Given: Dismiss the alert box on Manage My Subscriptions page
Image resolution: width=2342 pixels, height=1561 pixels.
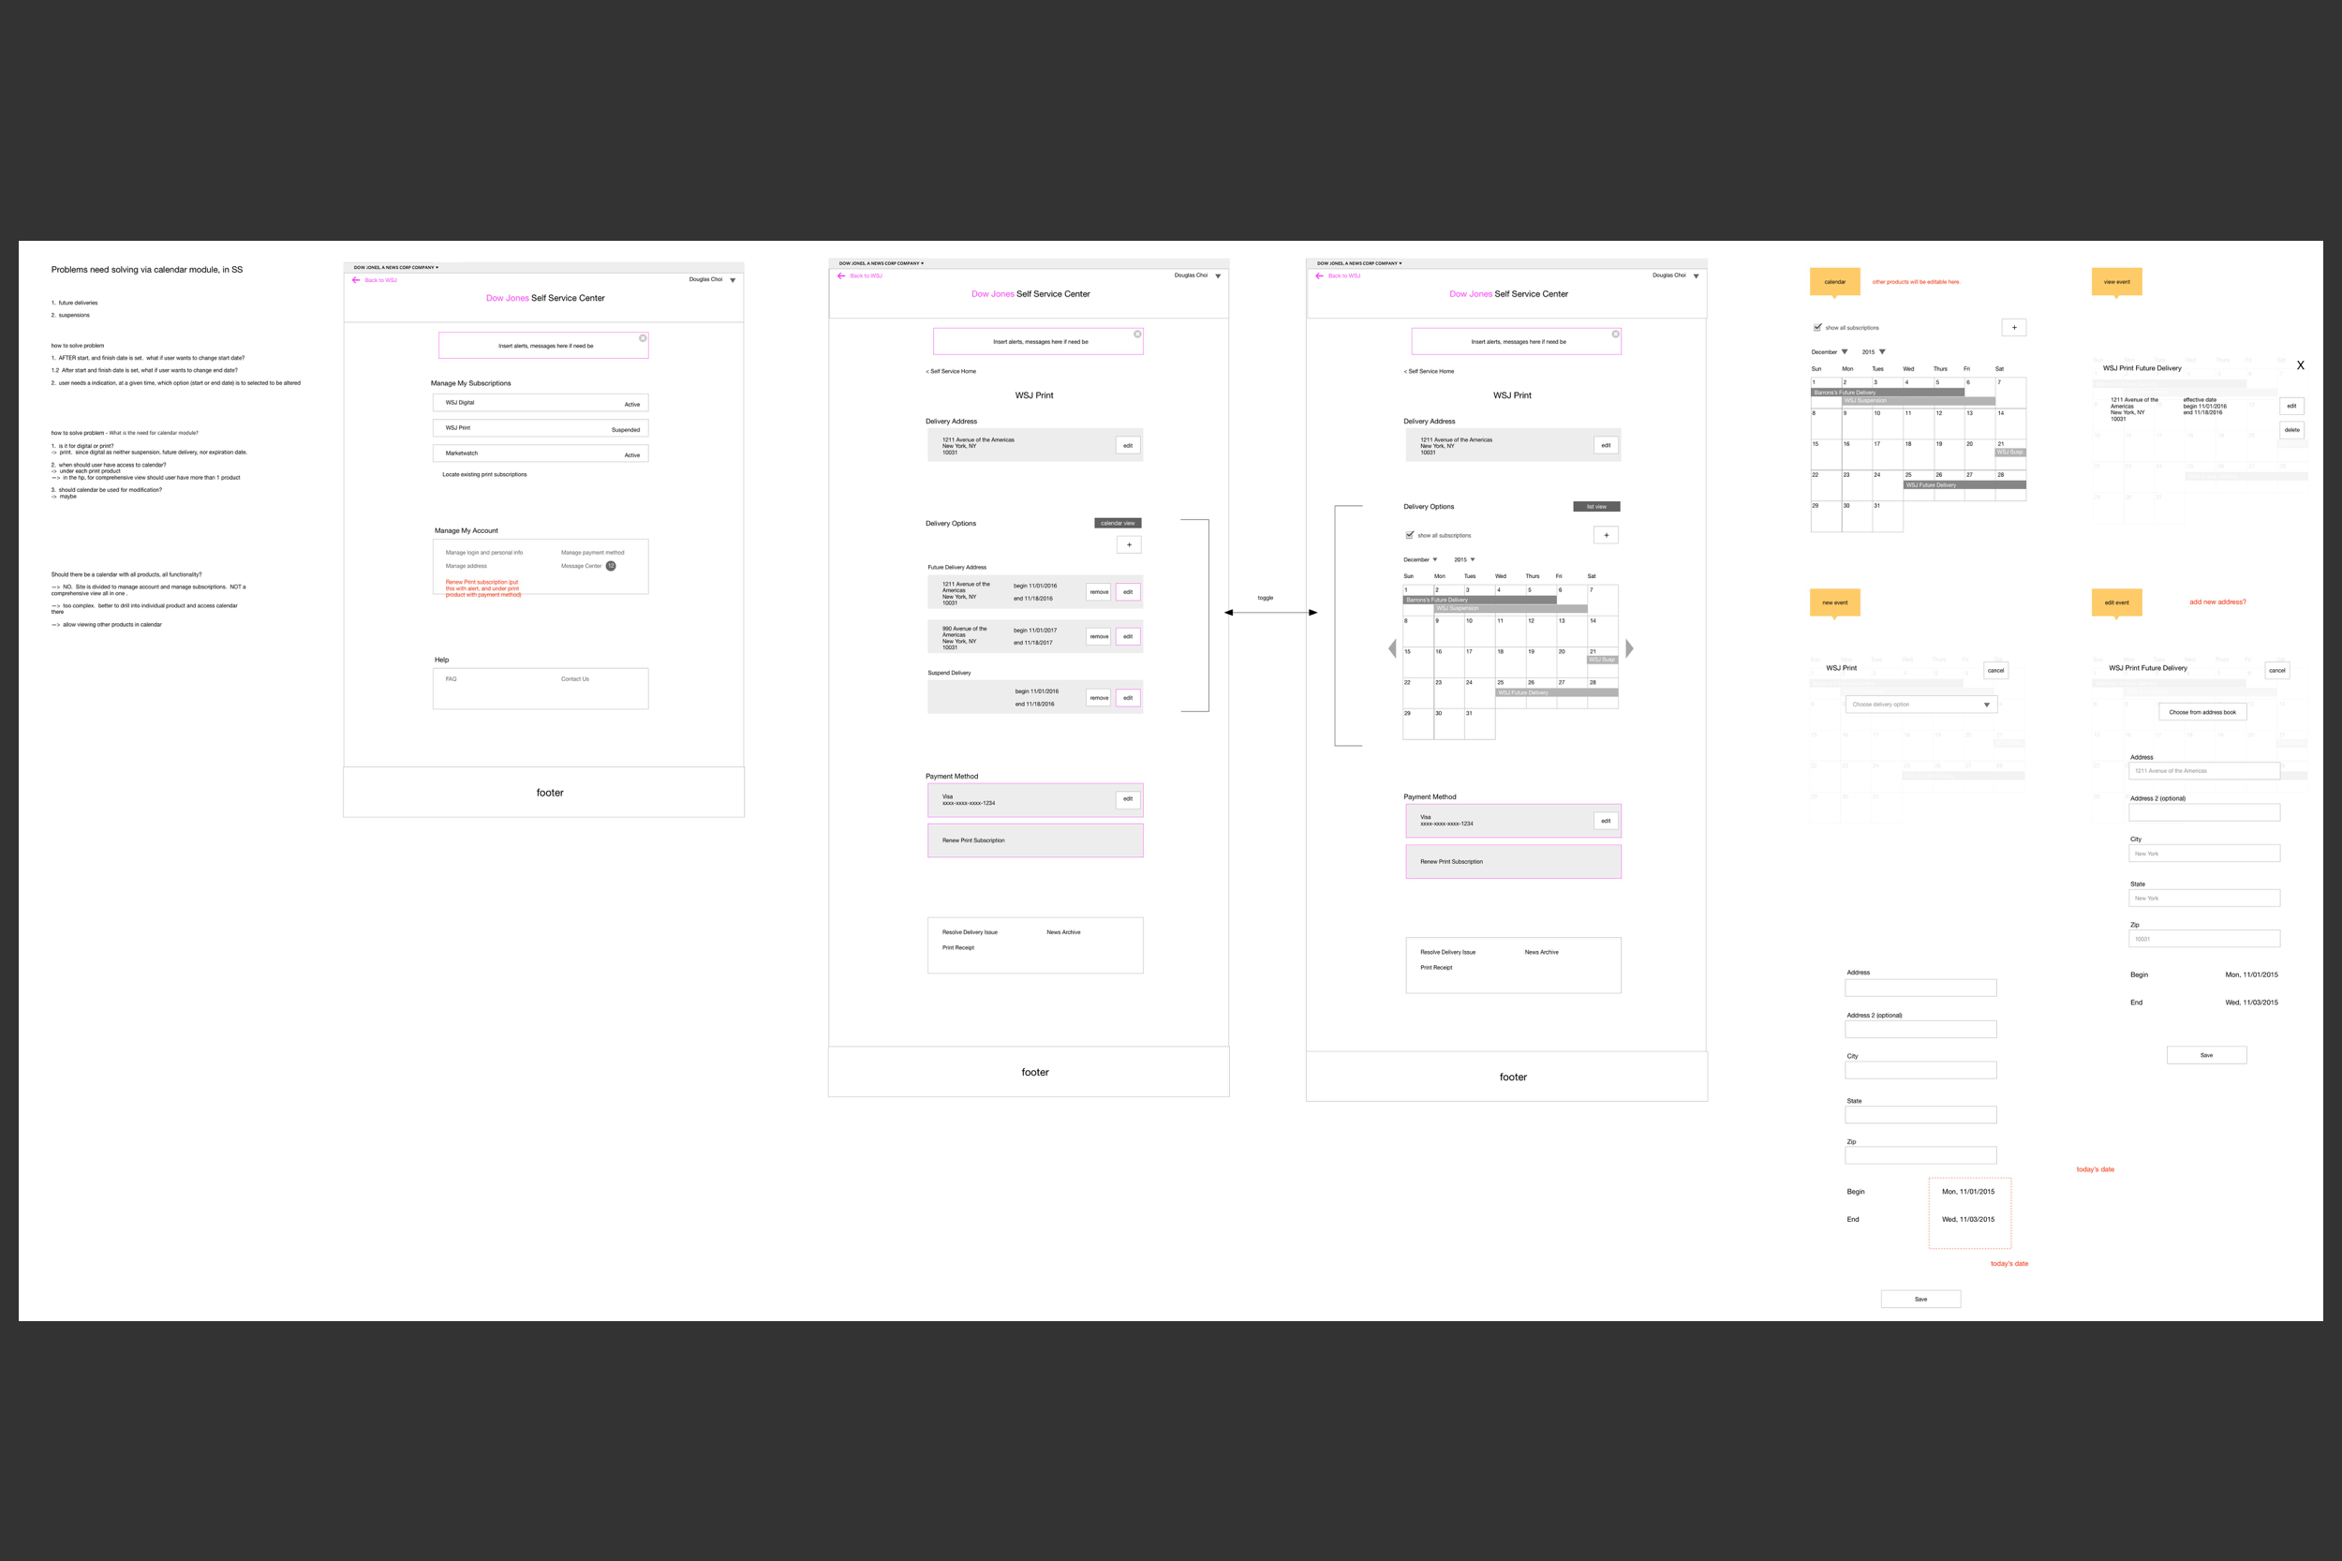Looking at the screenshot, I should point(643,338).
